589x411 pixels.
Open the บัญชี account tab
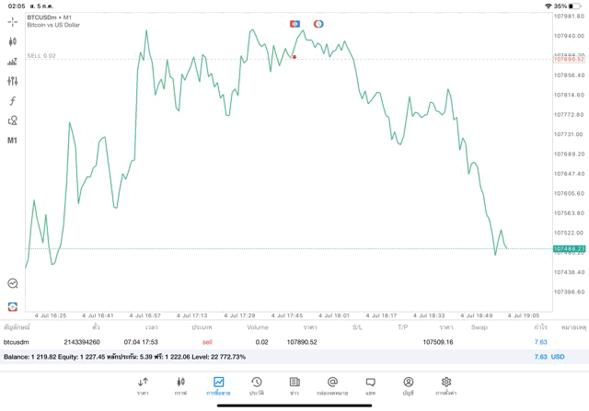408,385
